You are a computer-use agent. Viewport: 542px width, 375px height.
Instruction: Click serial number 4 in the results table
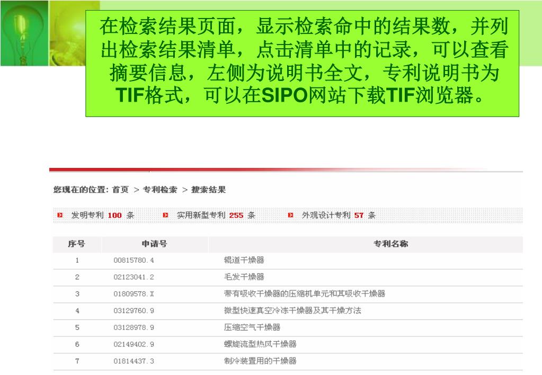pos(77,311)
